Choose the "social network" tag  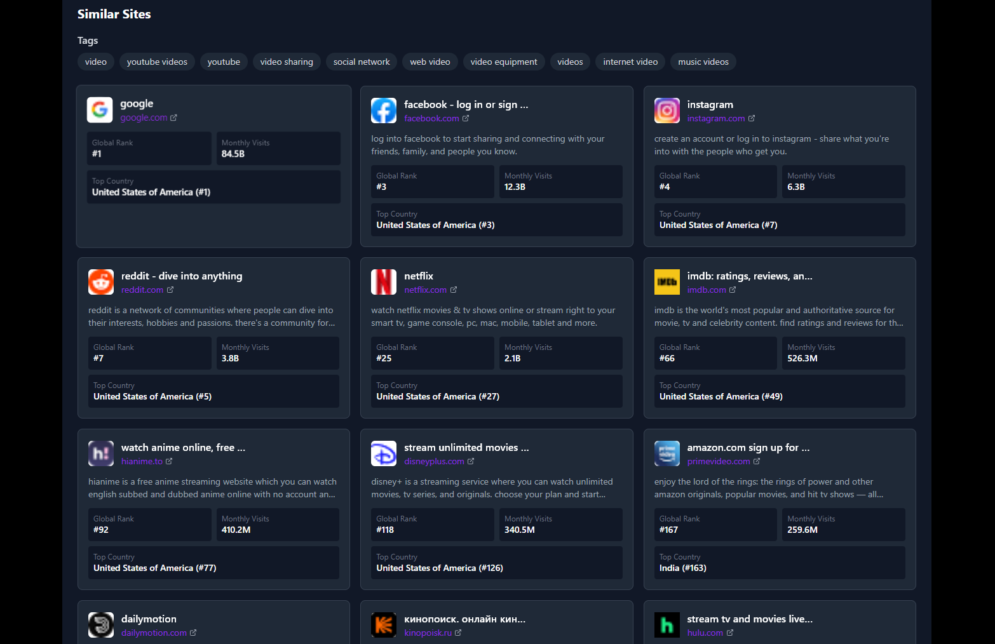(x=362, y=62)
